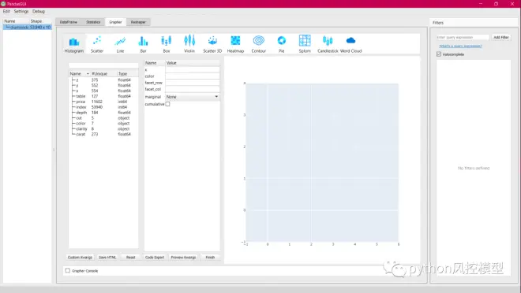Click the Save HTML button
521x293 pixels.
click(107, 258)
